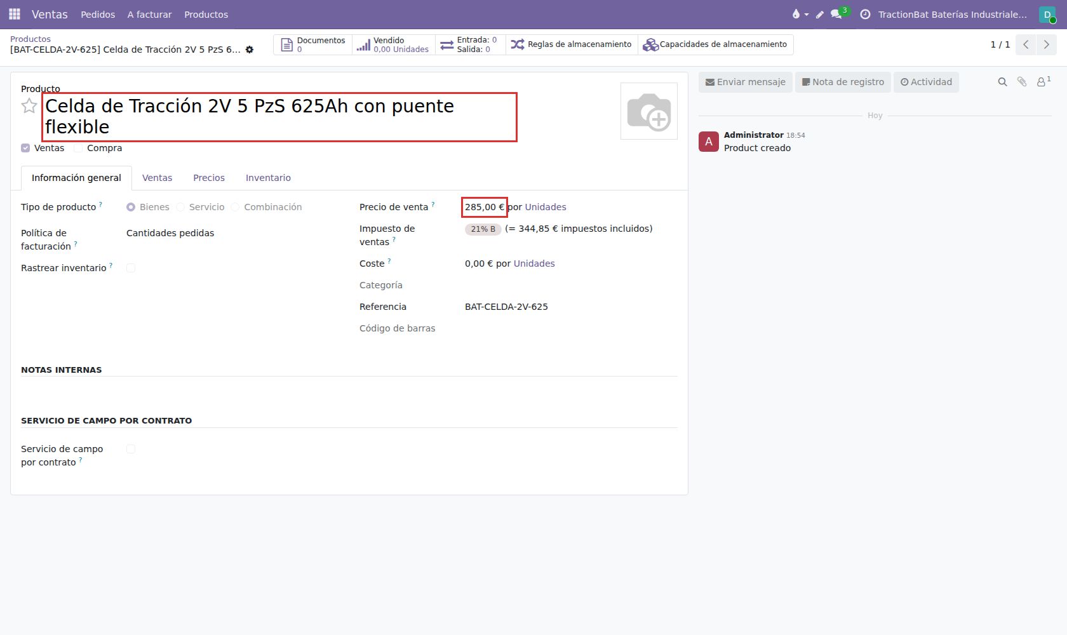This screenshot has width=1067, height=635.
Task: Open the apps grid menu icon
Action: (x=14, y=14)
